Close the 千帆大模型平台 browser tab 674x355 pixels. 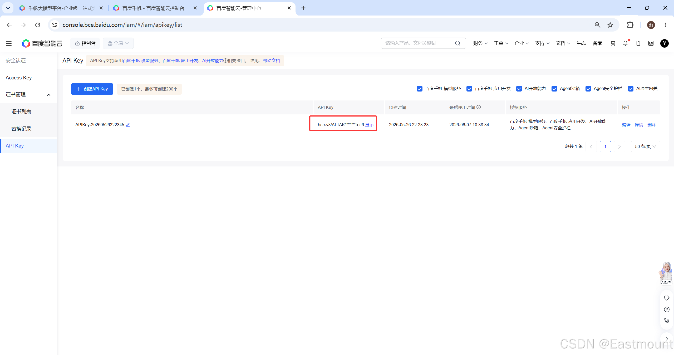(x=101, y=8)
